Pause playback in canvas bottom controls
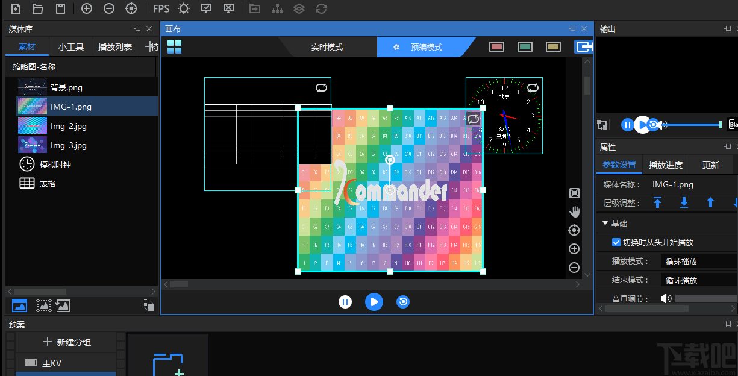 pos(345,302)
